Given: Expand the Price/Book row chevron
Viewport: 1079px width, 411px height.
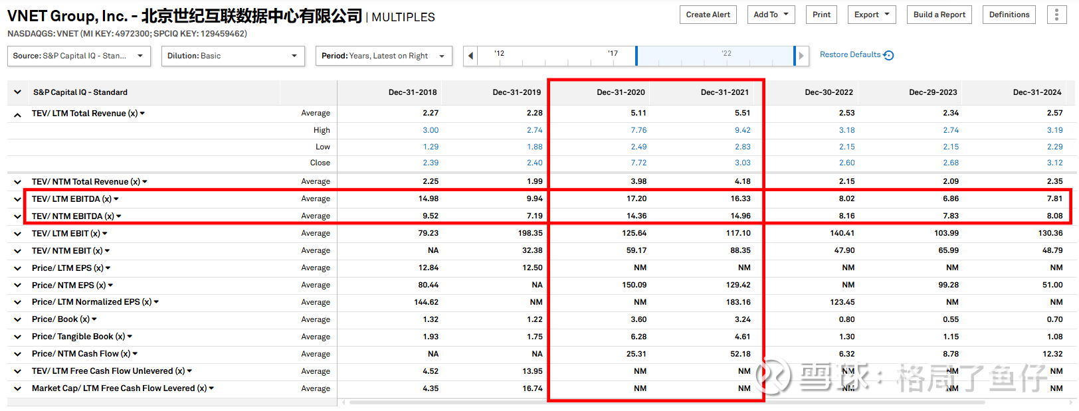Looking at the screenshot, I should [x=18, y=320].
